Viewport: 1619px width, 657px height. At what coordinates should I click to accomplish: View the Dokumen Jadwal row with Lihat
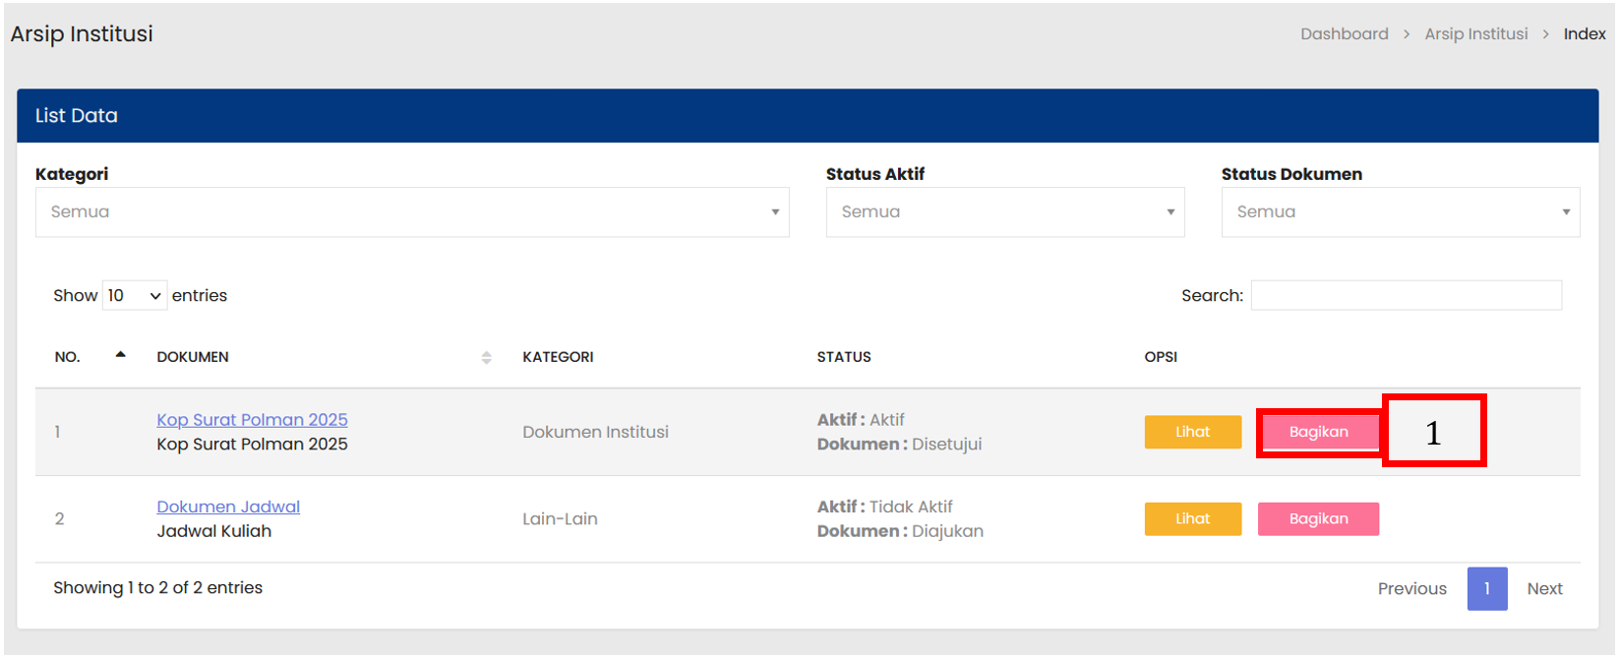[1192, 519]
